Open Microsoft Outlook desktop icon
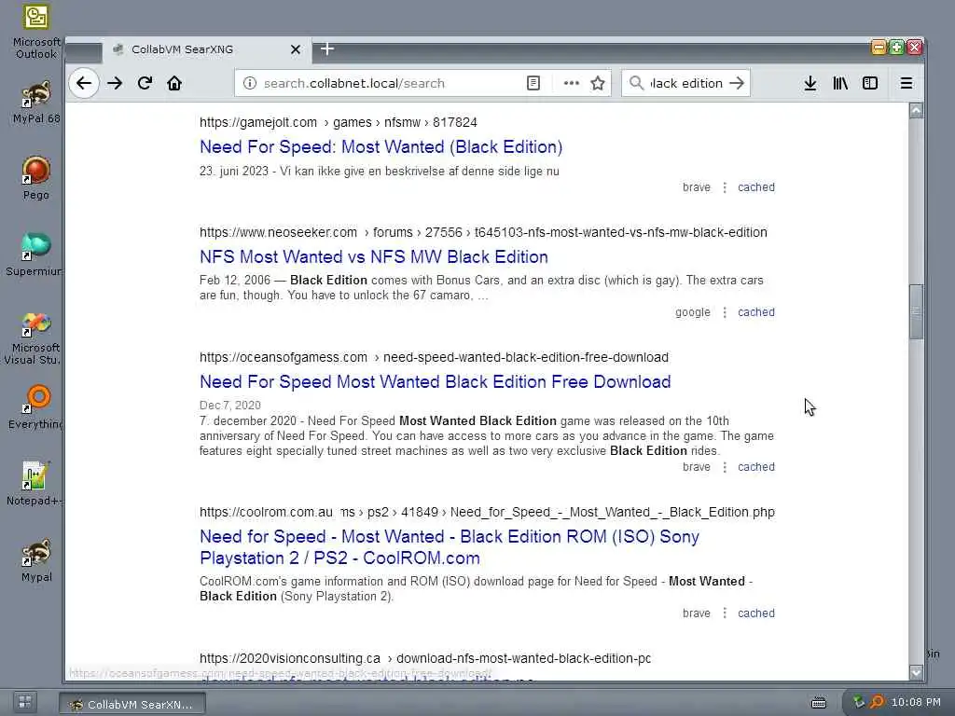 pos(36,32)
